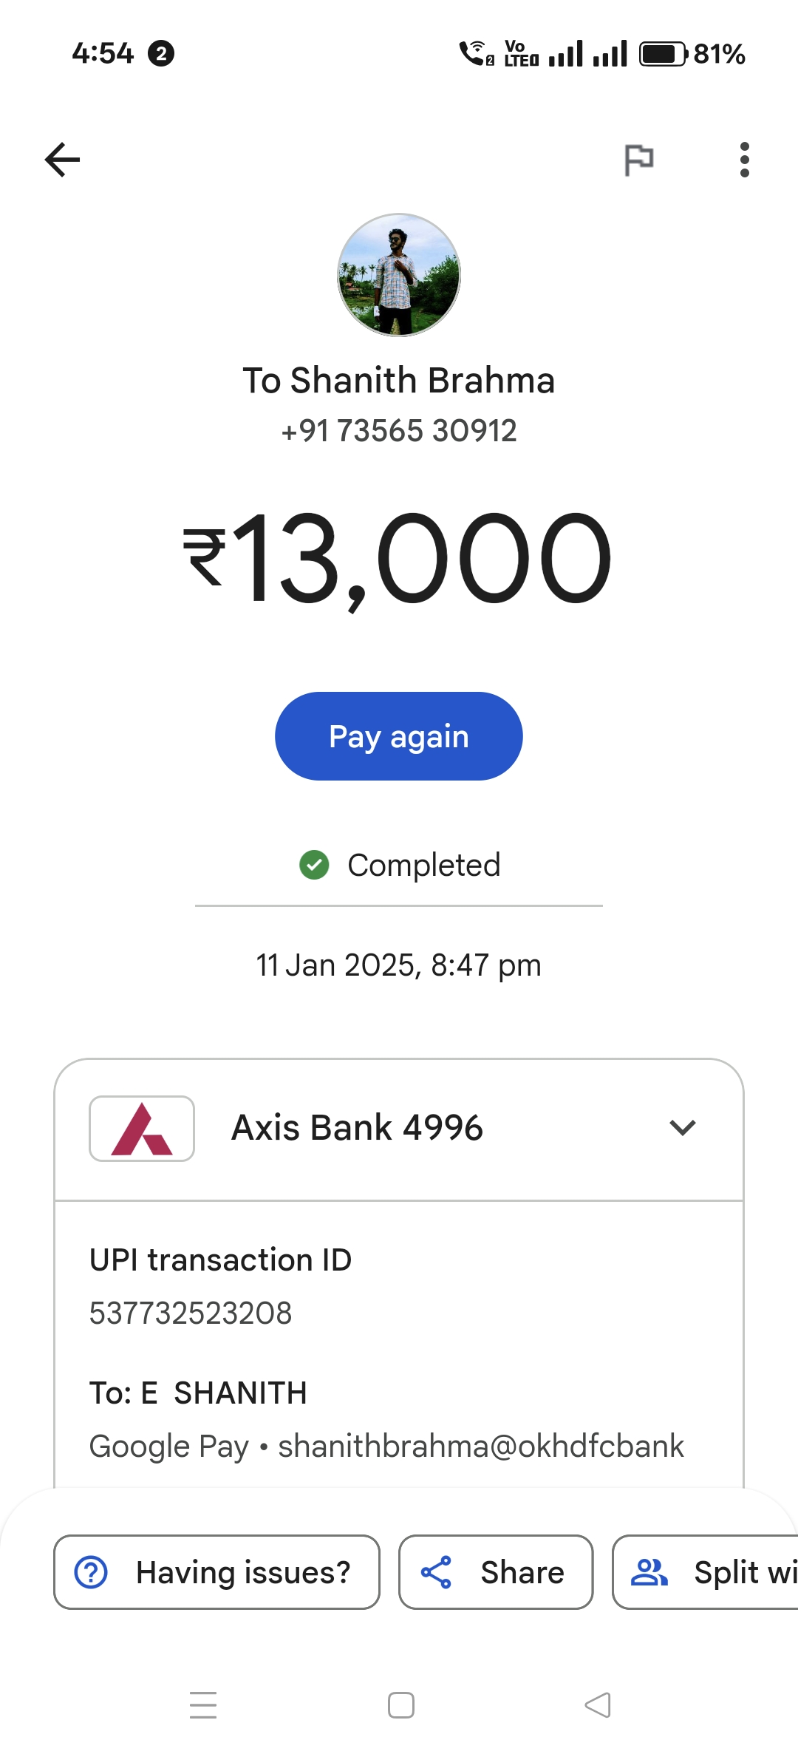Select the Axis Bank 4996 account row
The width and height of the screenshot is (798, 1754).
click(x=357, y=1128)
